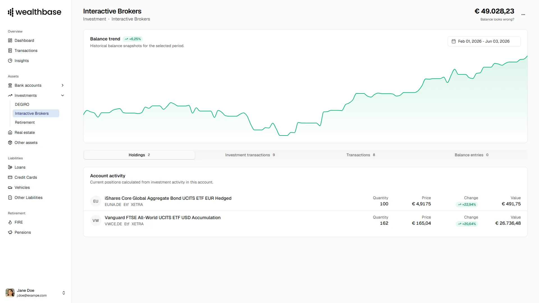Click the Insights pie chart icon

(10, 61)
